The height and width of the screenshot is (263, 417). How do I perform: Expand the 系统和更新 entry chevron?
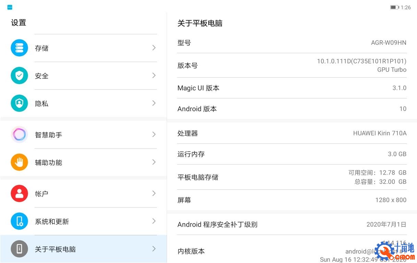tap(154, 221)
